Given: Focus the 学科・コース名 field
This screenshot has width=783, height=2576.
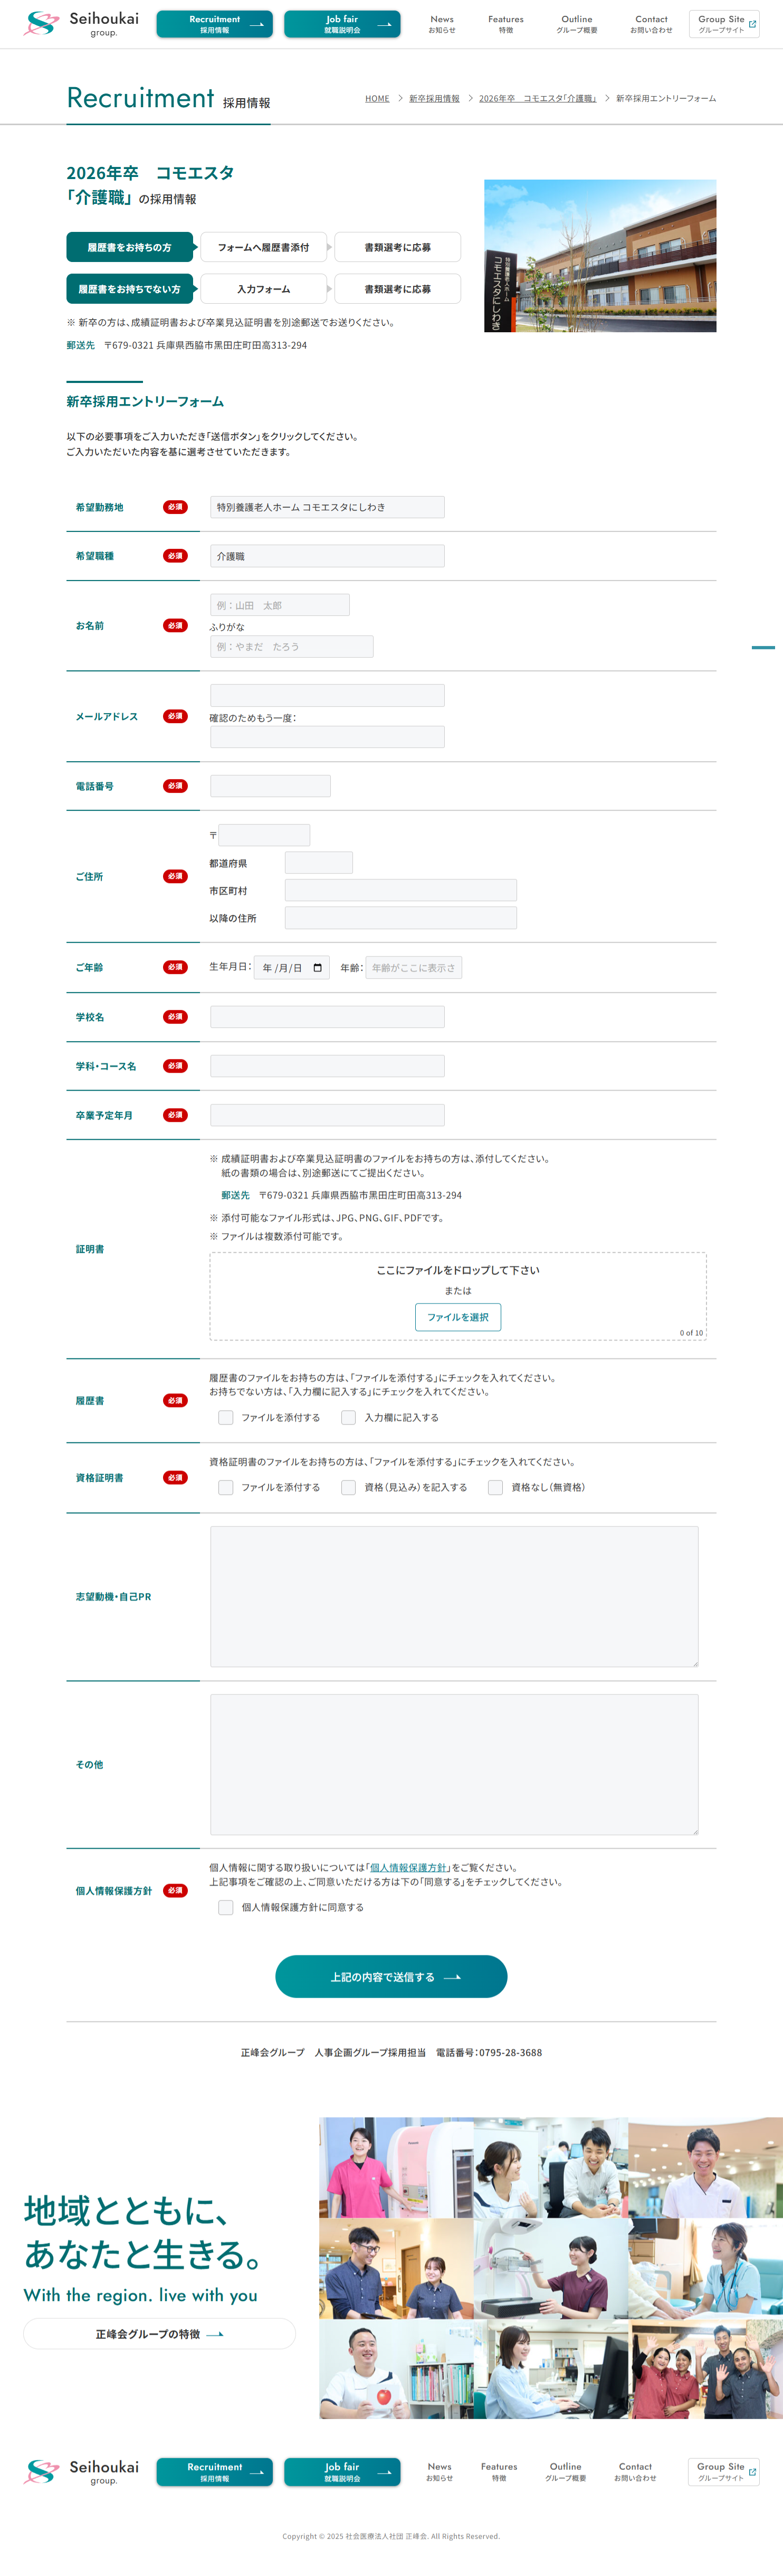Looking at the screenshot, I should tap(328, 1066).
